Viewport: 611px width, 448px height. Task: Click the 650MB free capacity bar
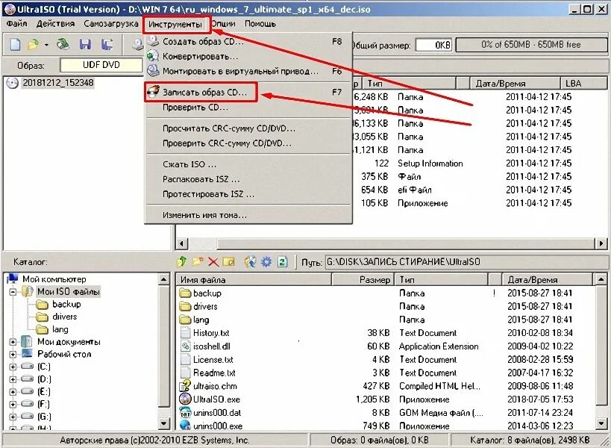pyautogui.click(x=530, y=45)
